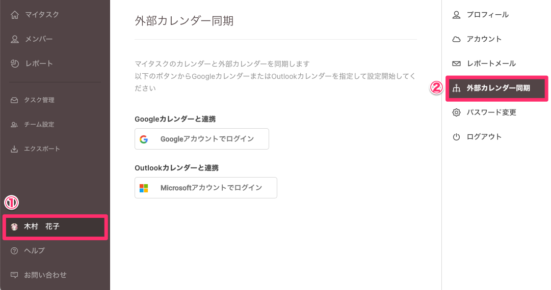
Task: Click Microsoftアカウントでログイン button
Action: pos(206,188)
